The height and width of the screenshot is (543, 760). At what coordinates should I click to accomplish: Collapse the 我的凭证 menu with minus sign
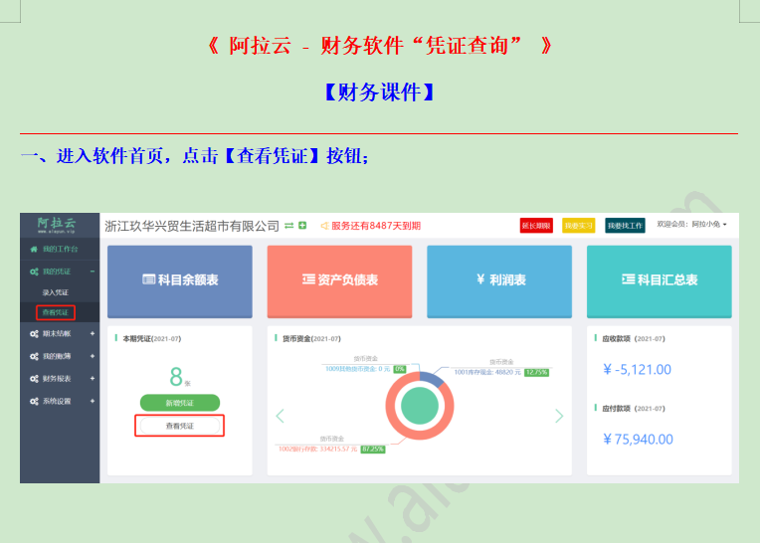coord(93,271)
